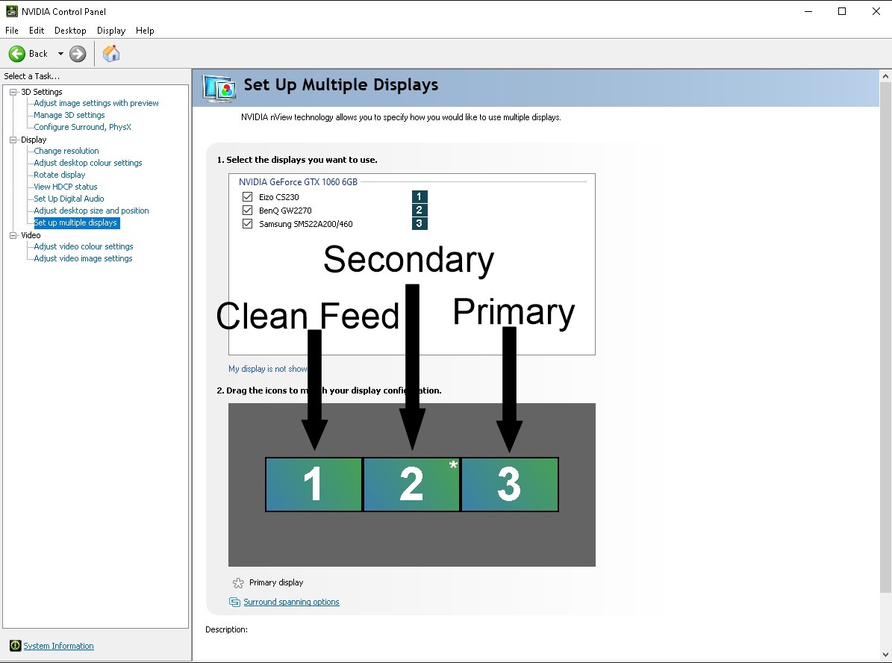The width and height of the screenshot is (892, 663).
Task: Open Adjust desktop colour settings
Action: pos(88,163)
